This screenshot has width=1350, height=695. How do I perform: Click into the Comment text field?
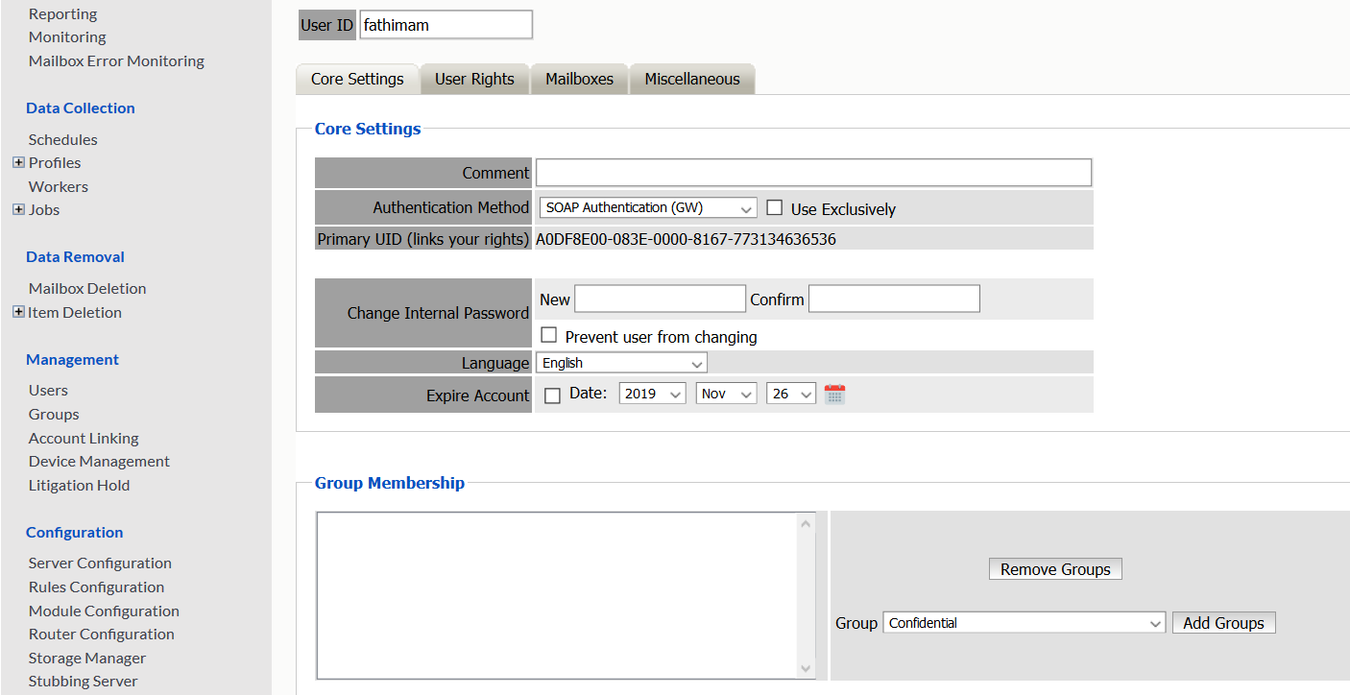[x=813, y=173]
